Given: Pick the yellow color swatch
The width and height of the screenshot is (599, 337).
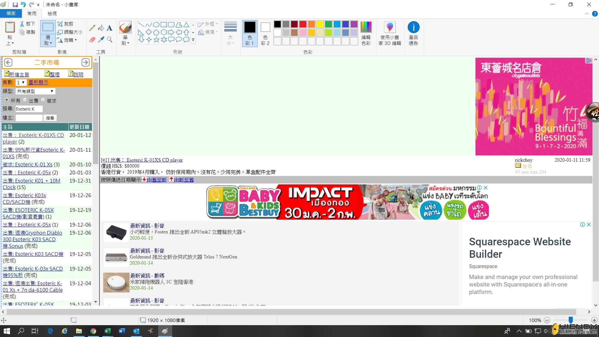Looking at the screenshot, I should [x=320, y=24].
